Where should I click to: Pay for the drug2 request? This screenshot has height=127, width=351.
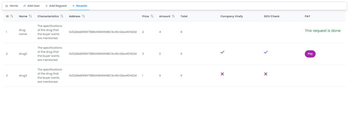click(310, 54)
